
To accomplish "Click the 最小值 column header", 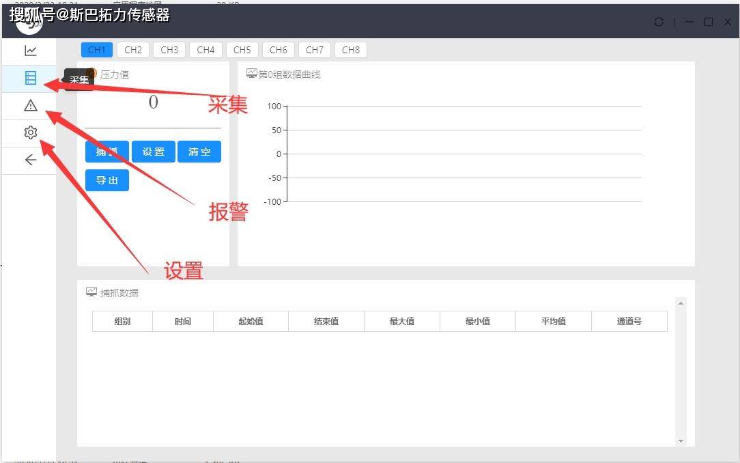I will pyautogui.click(x=478, y=322).
